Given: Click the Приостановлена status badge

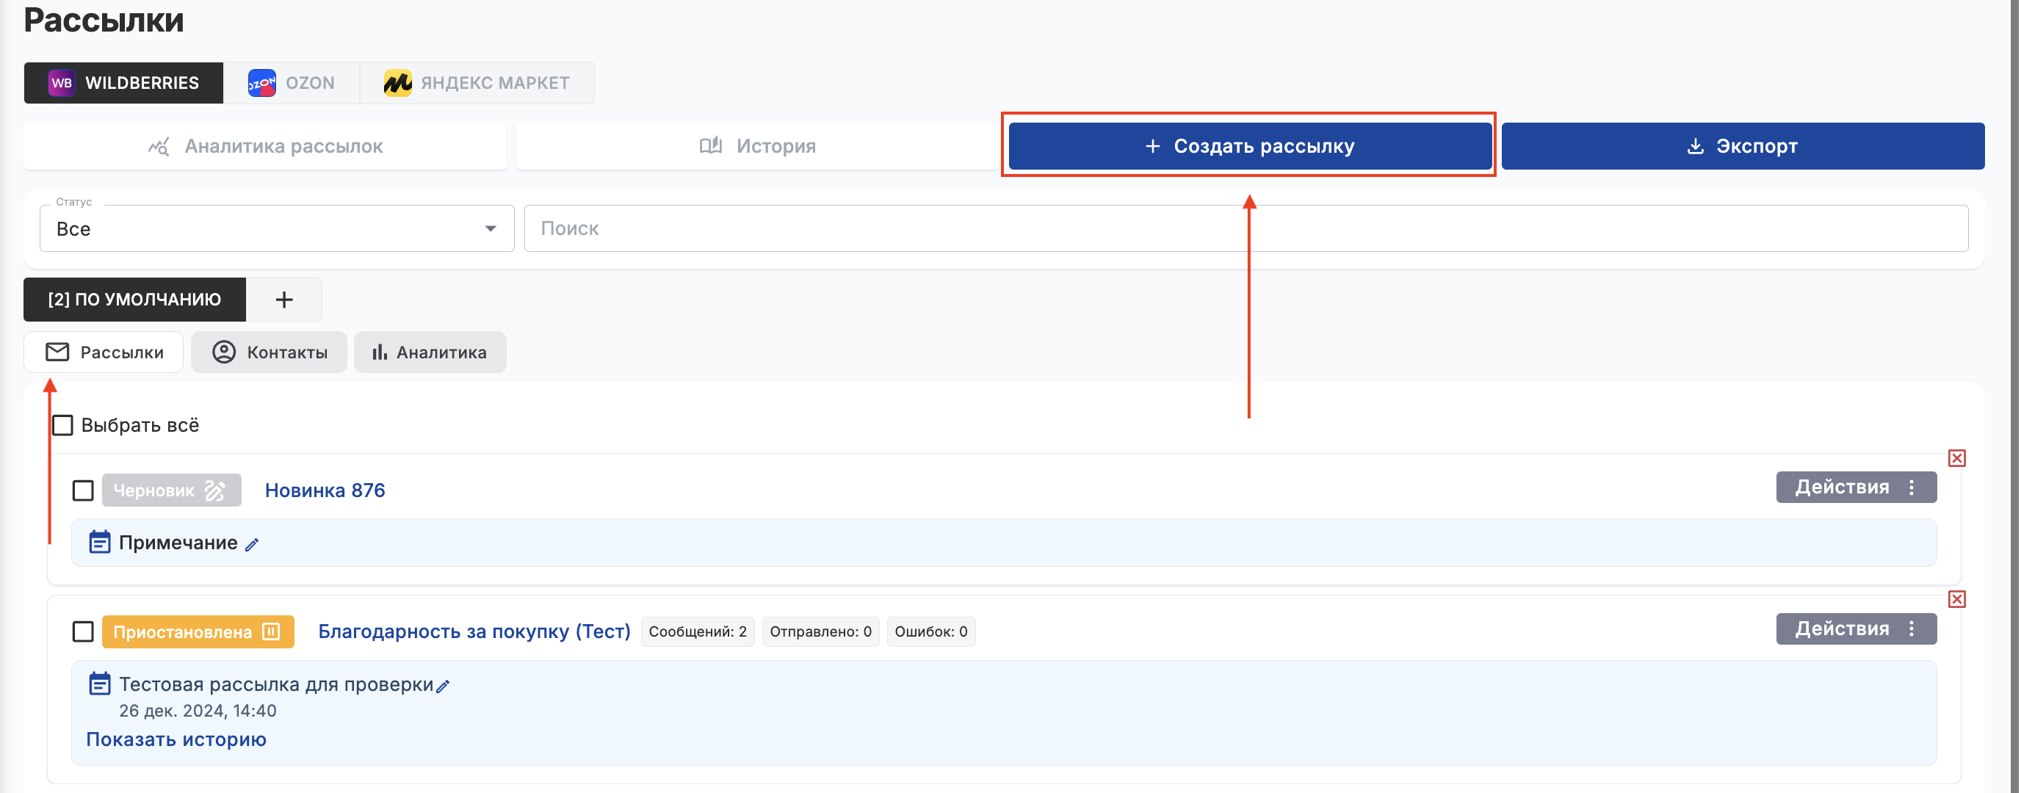Looking at the screenshot, I should pyautogui.click(x=198, y=631).
